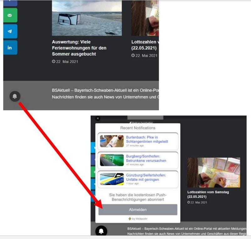Click the text 'Sie haben die kostenlosen Push-Benachrichtigungen abonniert'
The image size is (251, 239).
point(138,197)
